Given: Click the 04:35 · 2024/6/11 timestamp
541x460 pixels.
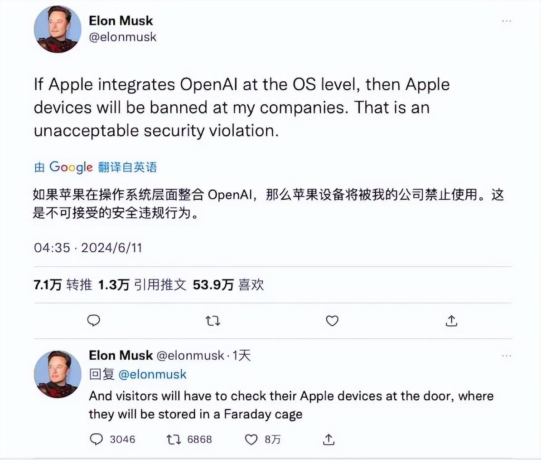Looking at the screenshot, I should click(88, 248).
